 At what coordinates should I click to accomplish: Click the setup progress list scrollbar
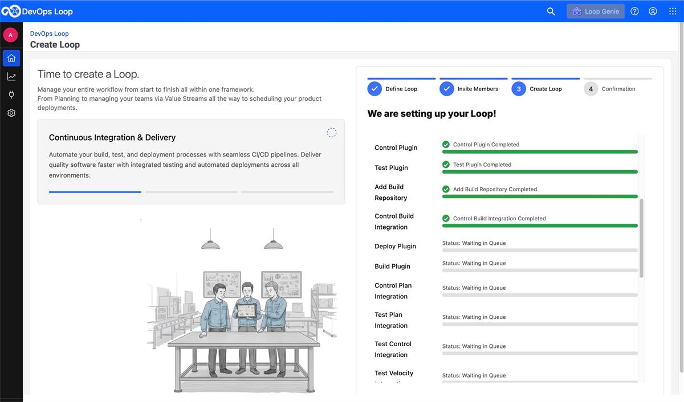click(641, 238)
